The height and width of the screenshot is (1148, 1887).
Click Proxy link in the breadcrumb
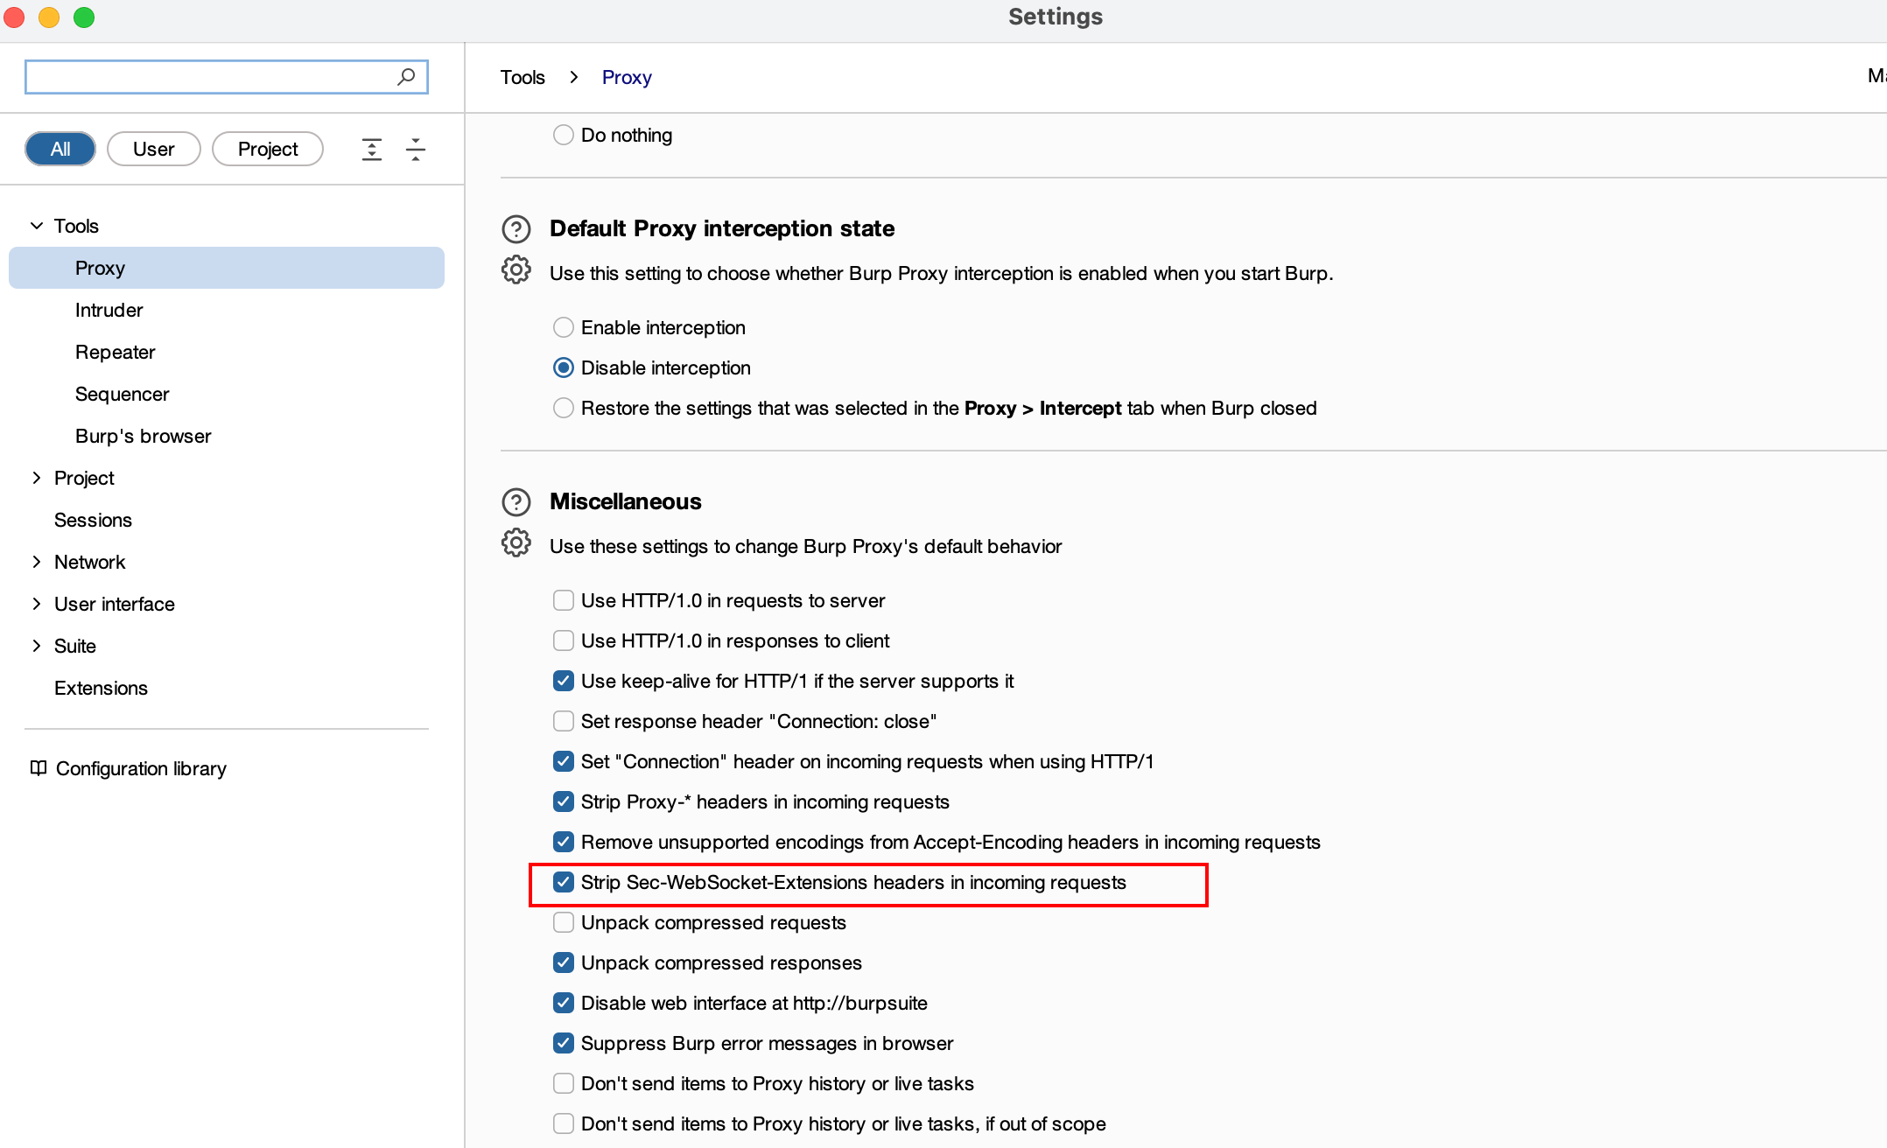[x=627, y=77]
